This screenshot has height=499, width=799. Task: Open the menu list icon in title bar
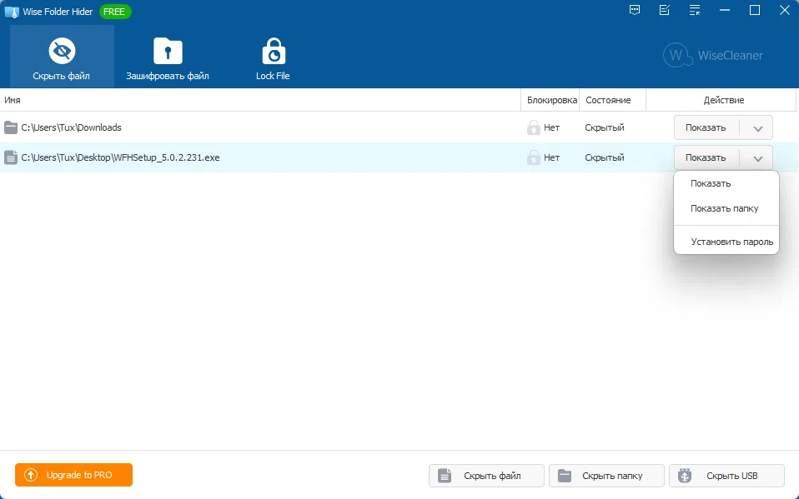695,10
